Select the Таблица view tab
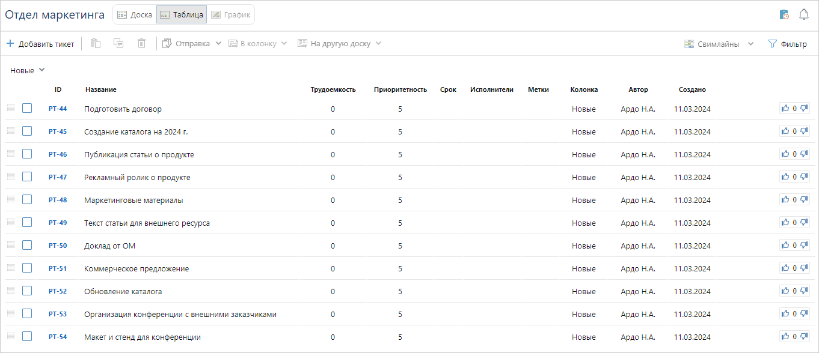This screenshot has height=353, width=819. click(182, 14)
